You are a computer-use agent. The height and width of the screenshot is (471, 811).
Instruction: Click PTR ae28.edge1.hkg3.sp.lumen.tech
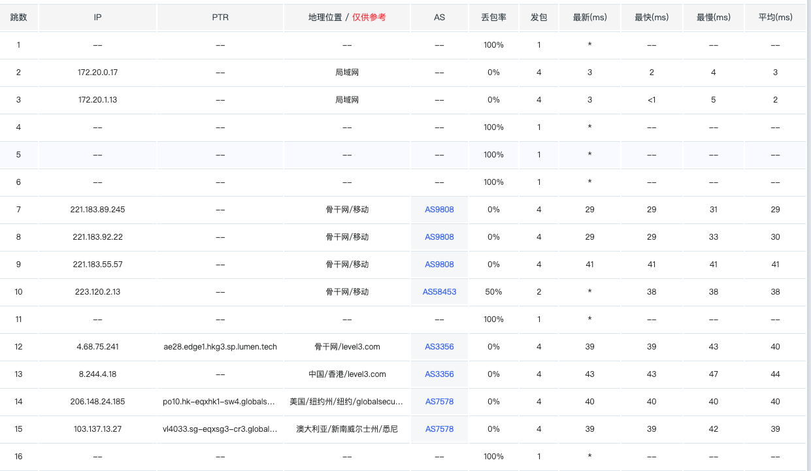click(220, 347)
